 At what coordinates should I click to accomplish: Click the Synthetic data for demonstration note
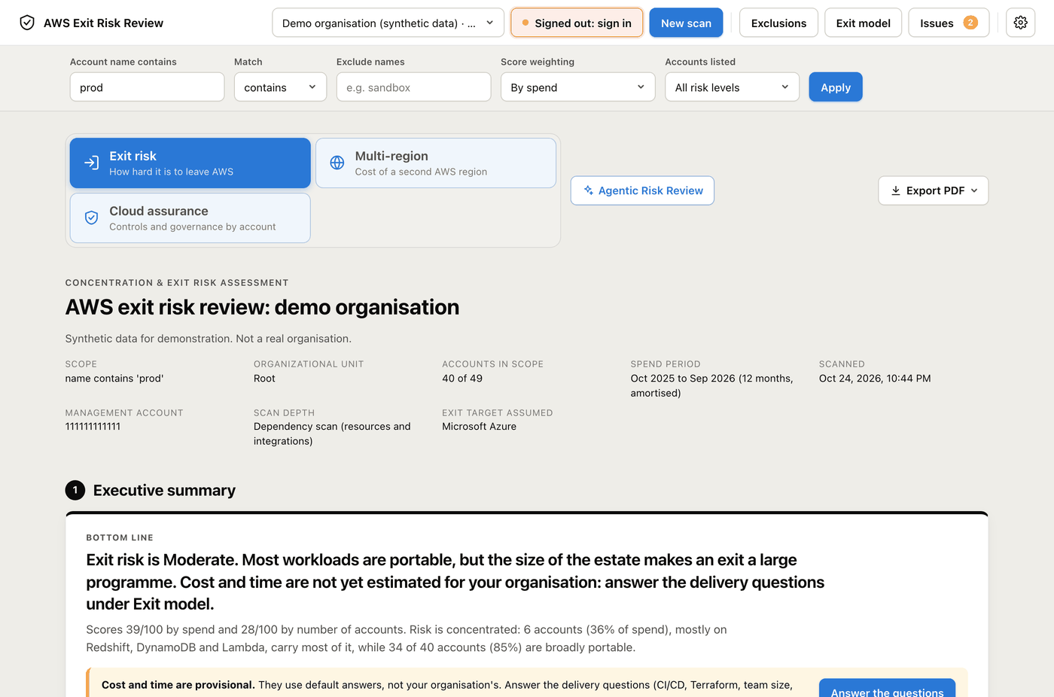(208, 339)
